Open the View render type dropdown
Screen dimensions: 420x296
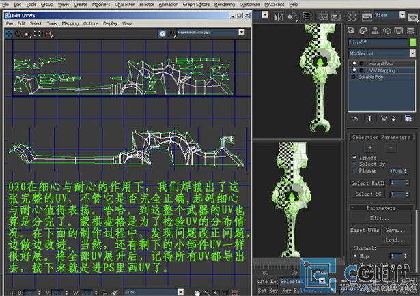(x=402, y=14)
